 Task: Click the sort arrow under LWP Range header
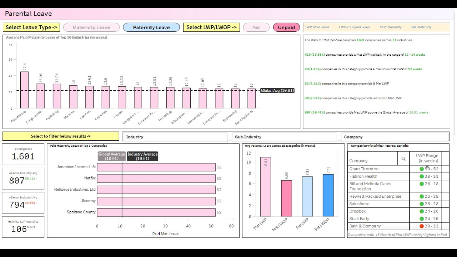(427, 166)
